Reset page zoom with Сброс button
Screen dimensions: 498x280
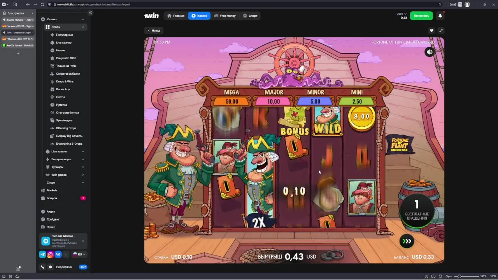pyautogui.click(x=449, y=276)
